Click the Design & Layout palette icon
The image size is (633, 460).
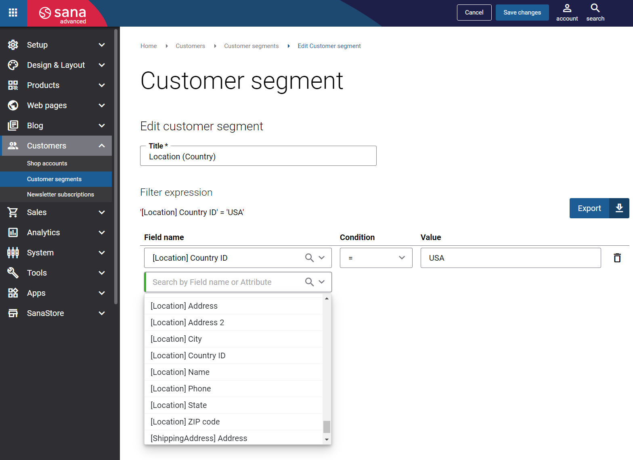[13, 65]
